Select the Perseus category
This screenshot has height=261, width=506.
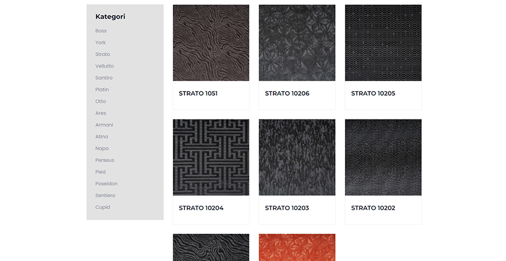pyautogui.click(x=105, y=160)
